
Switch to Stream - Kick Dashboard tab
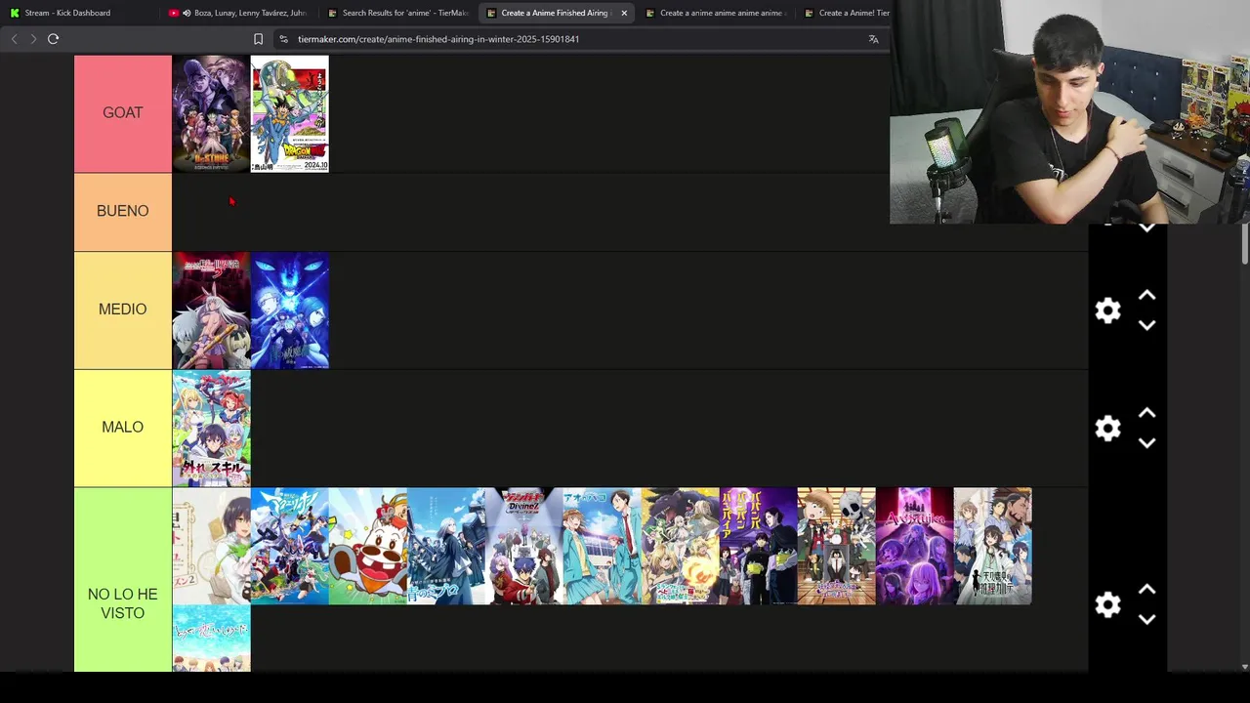pos(67,13)
